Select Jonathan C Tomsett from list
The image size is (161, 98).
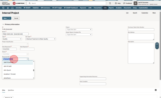18,74
